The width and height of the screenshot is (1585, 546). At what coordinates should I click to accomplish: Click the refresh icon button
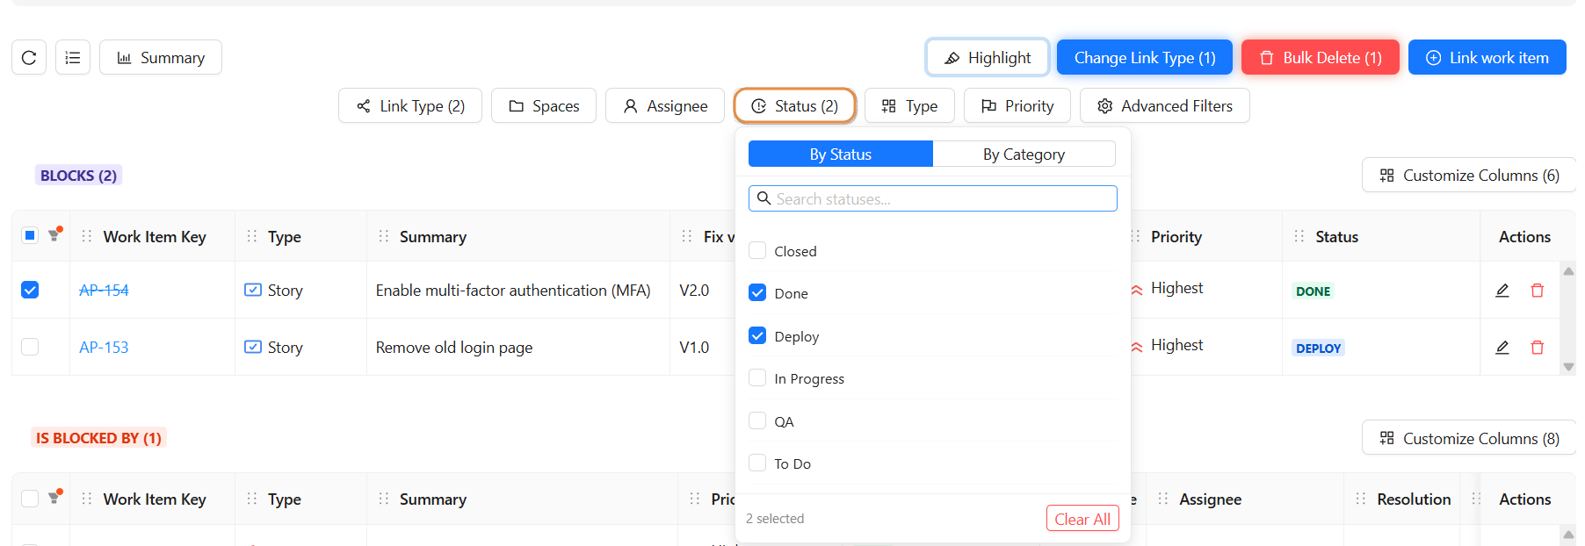29,58
